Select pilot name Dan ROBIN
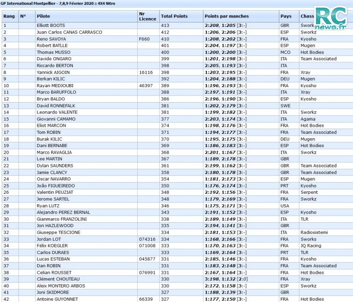 click(49, 265)
